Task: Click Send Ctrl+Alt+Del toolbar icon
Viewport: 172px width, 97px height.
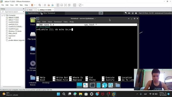Action: coord(40,5)
